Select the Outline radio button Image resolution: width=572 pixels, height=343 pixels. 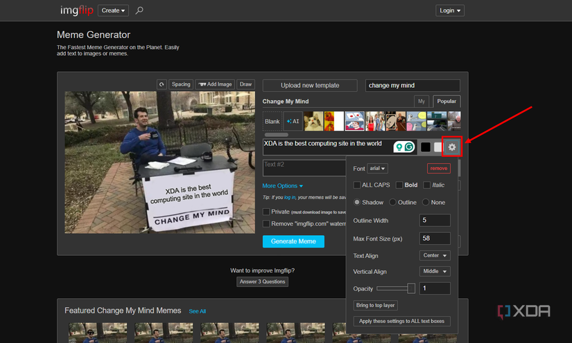[392, 202]
